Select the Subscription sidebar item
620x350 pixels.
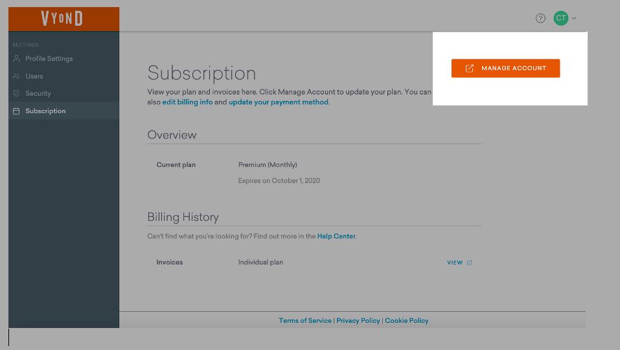point(63,111)
